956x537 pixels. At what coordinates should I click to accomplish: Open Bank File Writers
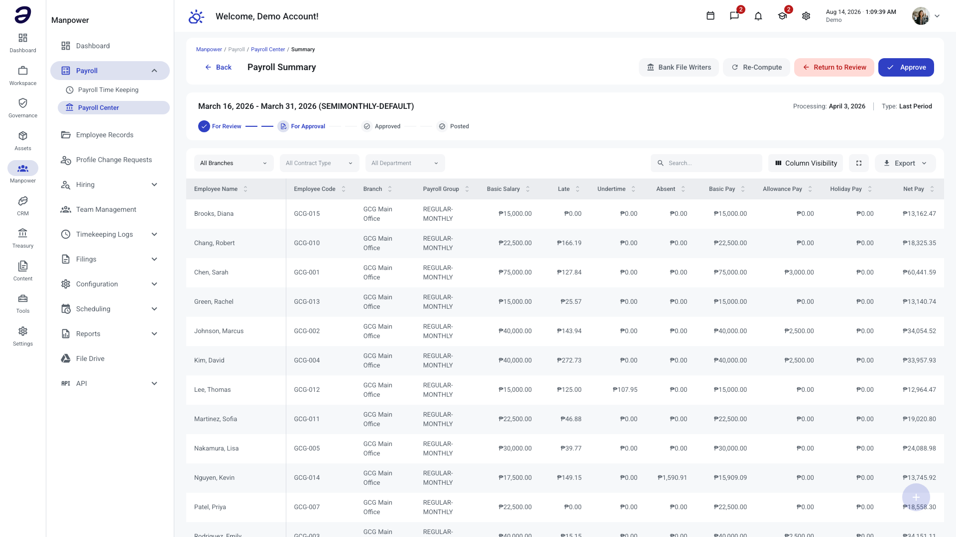click(x=679, y=67)
